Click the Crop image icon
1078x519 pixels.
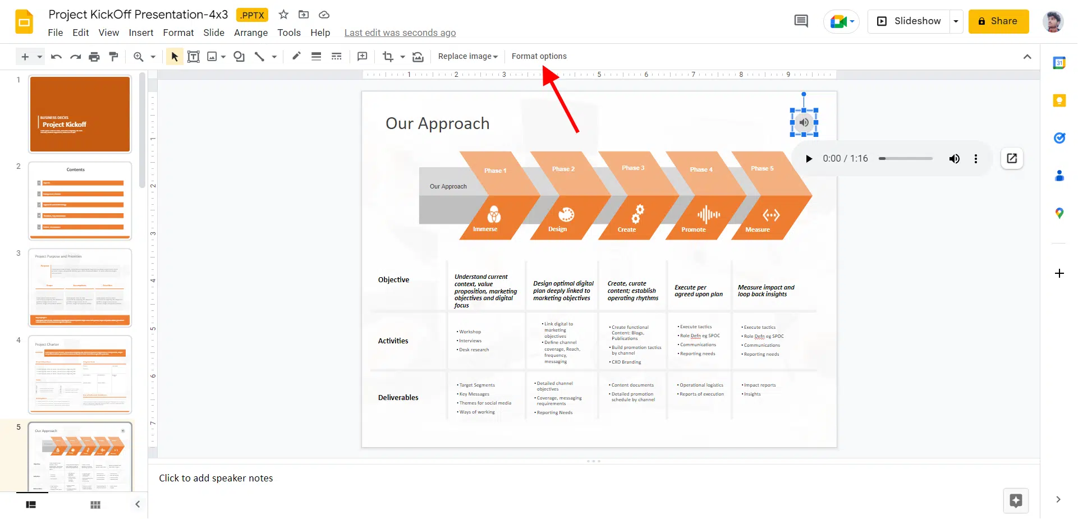tap(388, 57)
